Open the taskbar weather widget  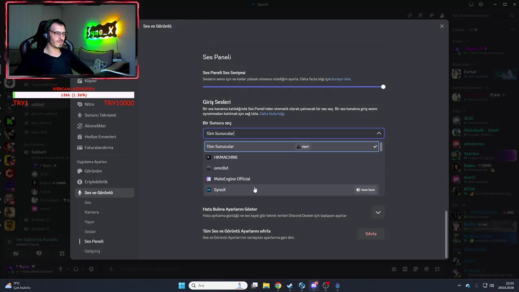click(x=18, y=286)
